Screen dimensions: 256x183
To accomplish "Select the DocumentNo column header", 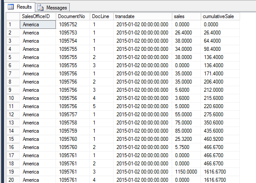I will [73, 16].
